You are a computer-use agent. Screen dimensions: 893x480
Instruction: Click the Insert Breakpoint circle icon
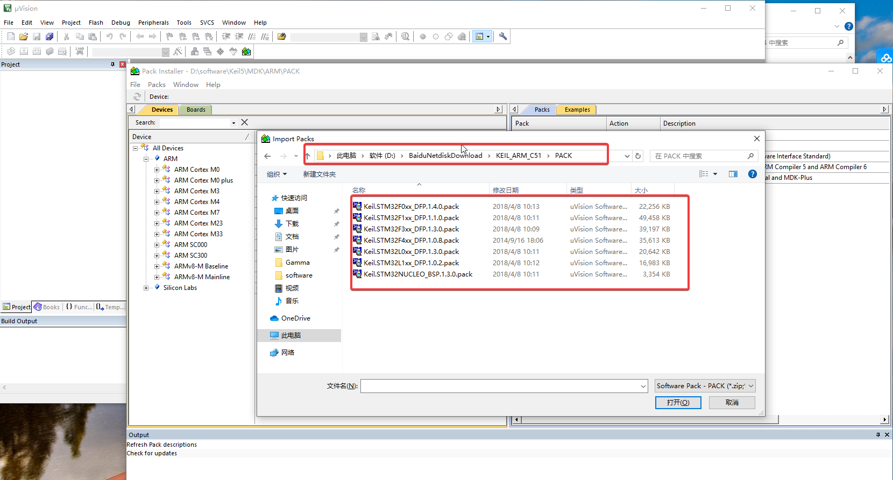423,37
